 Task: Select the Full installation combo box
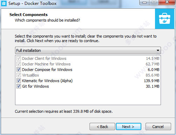tap(88, 50)
